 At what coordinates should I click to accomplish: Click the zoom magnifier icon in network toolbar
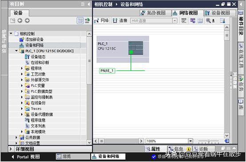coord(208,20)
